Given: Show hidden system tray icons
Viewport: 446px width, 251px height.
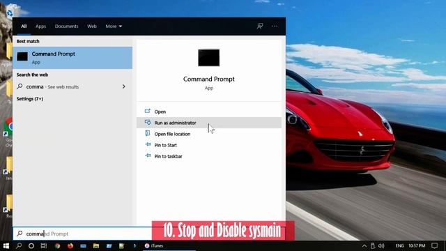Looking at the screenshot, I should [364, 245].
